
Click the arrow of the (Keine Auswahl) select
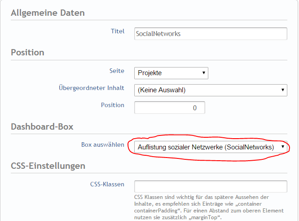pyautogui.click(x=283, y=90)
